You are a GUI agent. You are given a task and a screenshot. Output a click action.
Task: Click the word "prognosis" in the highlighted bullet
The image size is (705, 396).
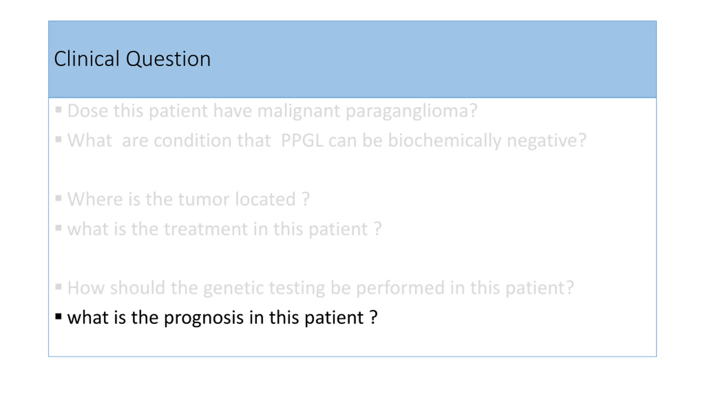pos(204,318)
